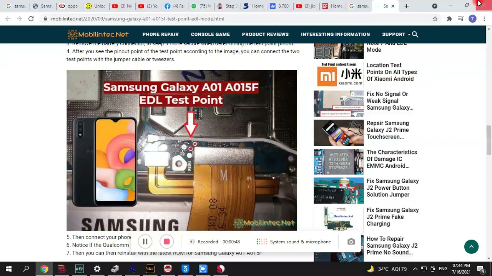This screenshot has width=492, height=276.
Task: Switch to the oppo browser tab
Action: pos(68,6)
